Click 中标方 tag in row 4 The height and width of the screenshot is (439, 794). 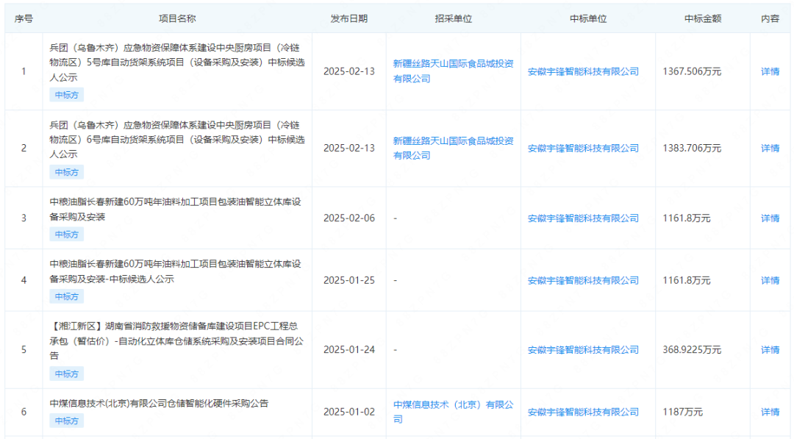66,297
